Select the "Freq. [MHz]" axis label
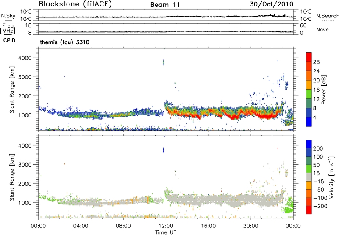Screen dimensions: 339x235 [x=8, y=28]
